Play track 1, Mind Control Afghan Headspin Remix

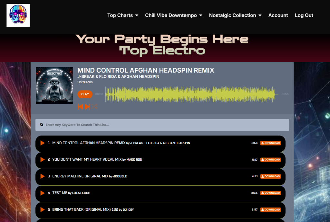click(x=43, y=143)
